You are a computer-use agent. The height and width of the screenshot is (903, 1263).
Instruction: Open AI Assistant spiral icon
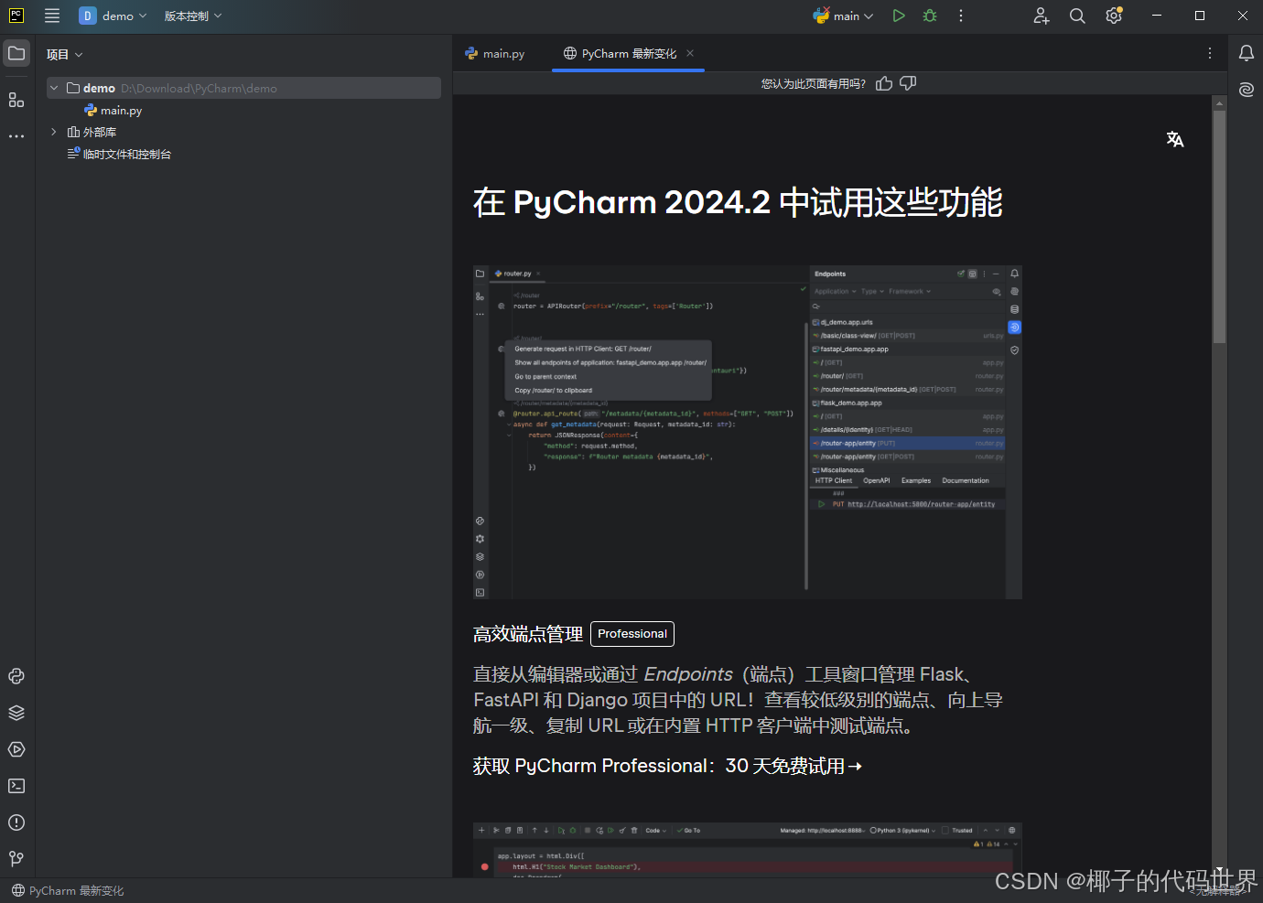pos(1247,90)
